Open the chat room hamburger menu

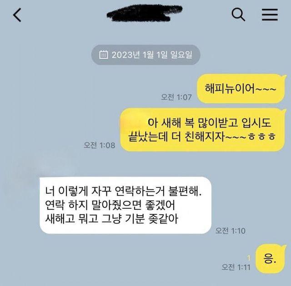(270, 15)
